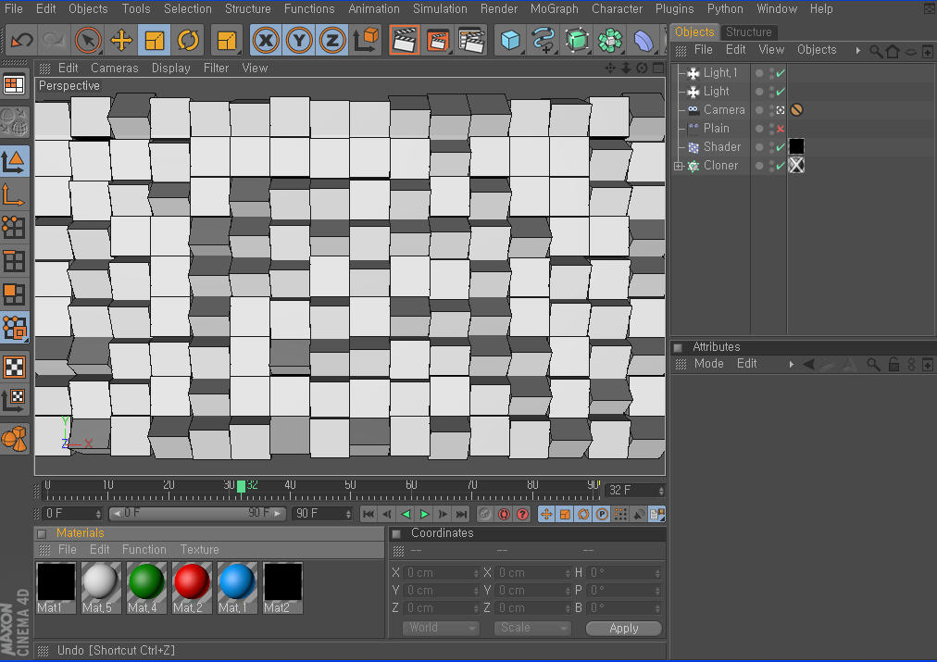This screenshot has width=937, height=662.
Task: Open viewport Cameras menu
Action: 115,69
